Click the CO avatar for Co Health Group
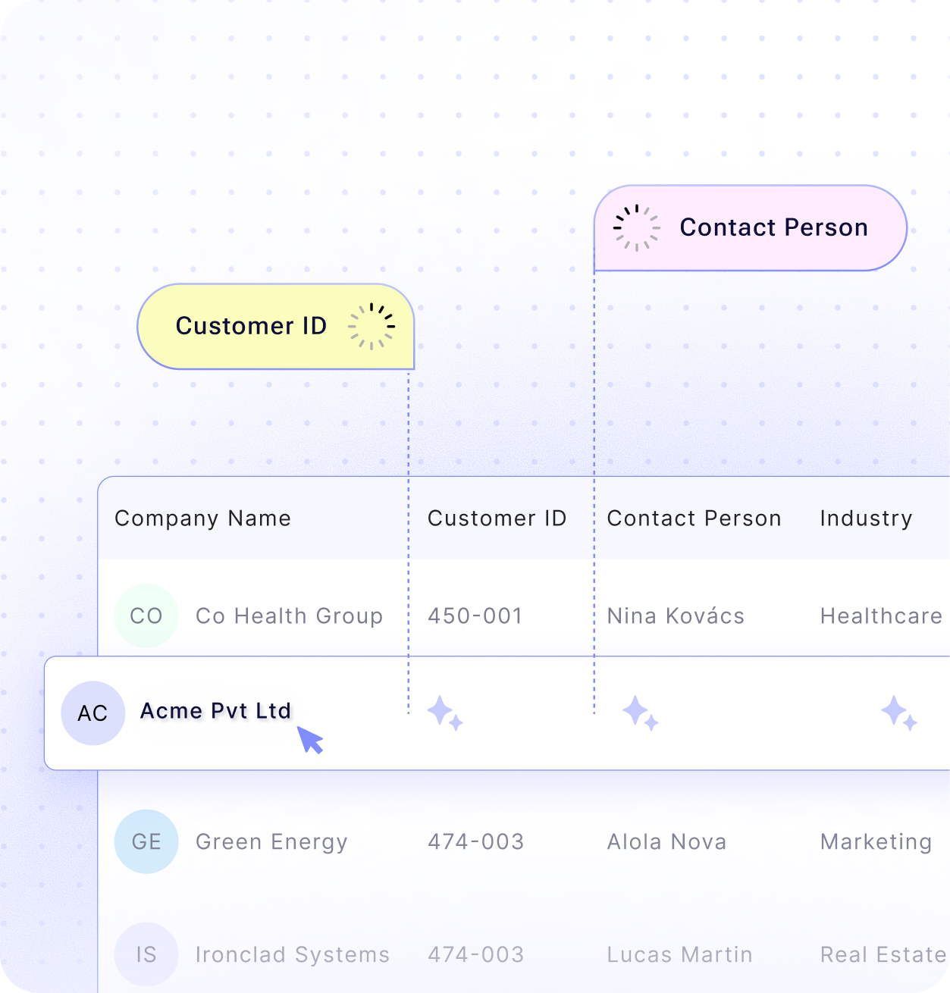The image size is (950, 993). click(146, 616)
